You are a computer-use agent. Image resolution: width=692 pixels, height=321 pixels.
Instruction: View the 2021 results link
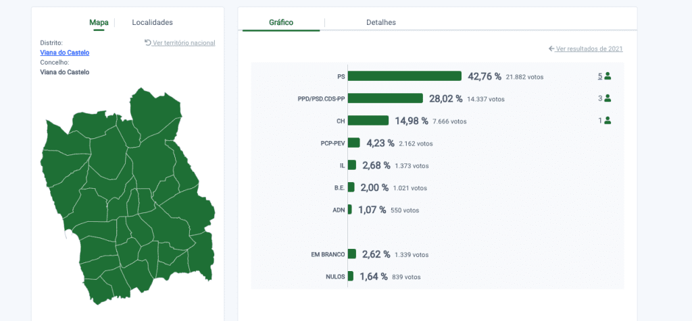click(589, 49)
